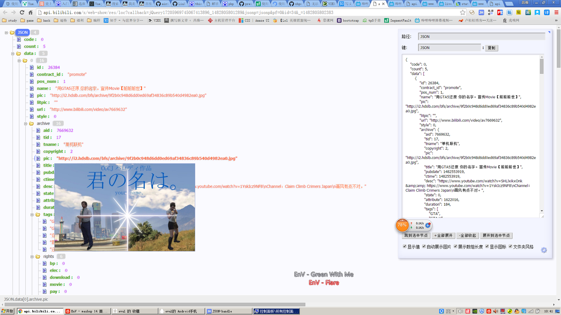Click the blue plus on the speed widget
Image resolution: width=561 pixels, height=315 pixels.
tap(427, 225)
